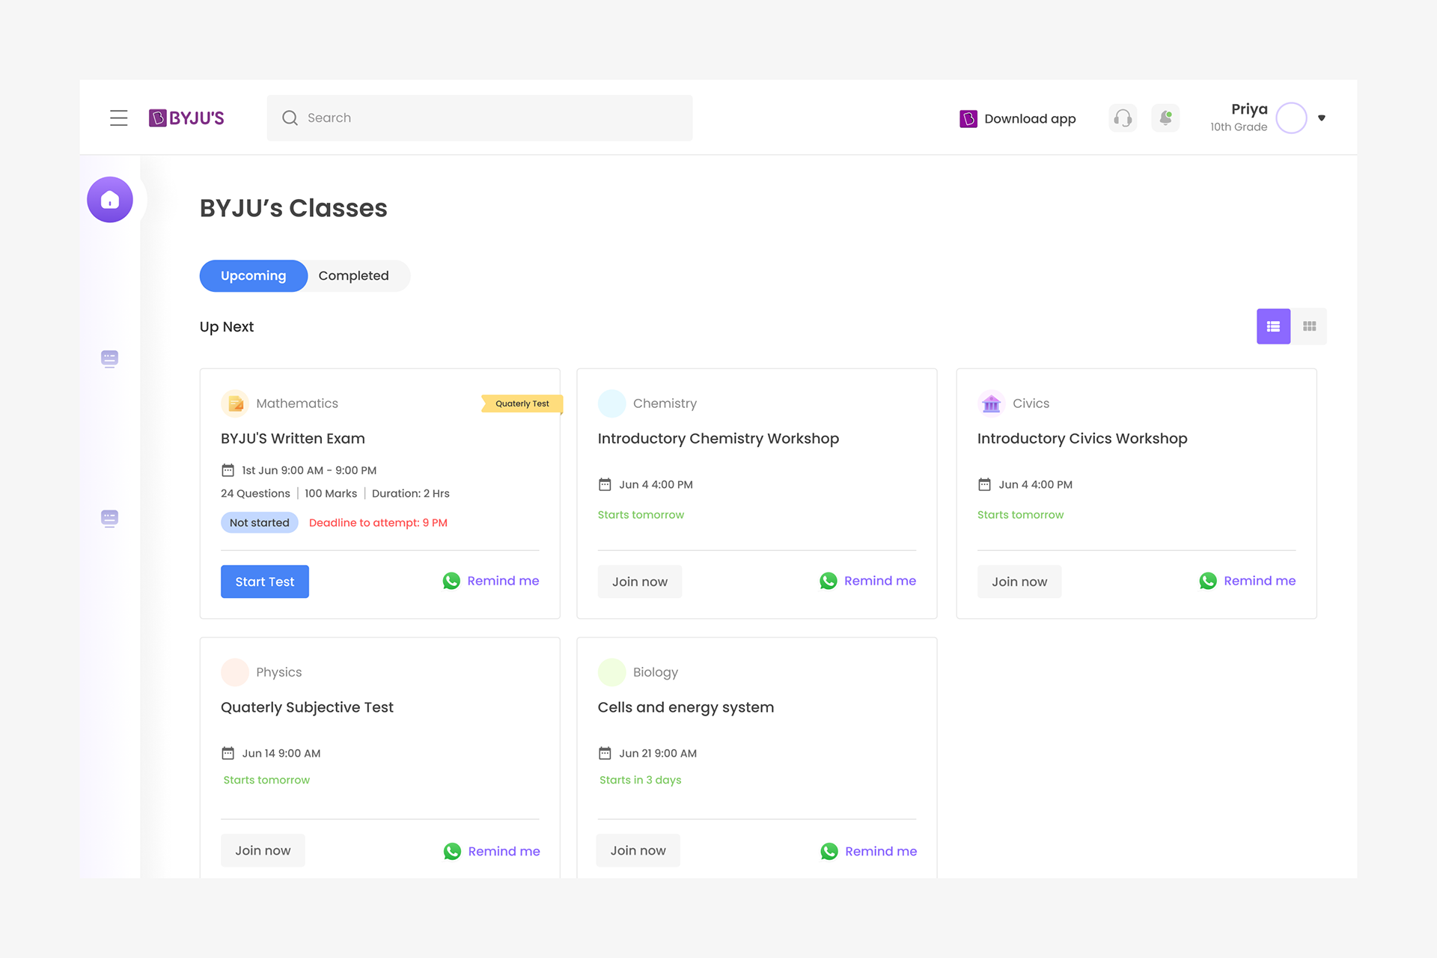Click calendar icon on Mathematics card

click(228, 470)
